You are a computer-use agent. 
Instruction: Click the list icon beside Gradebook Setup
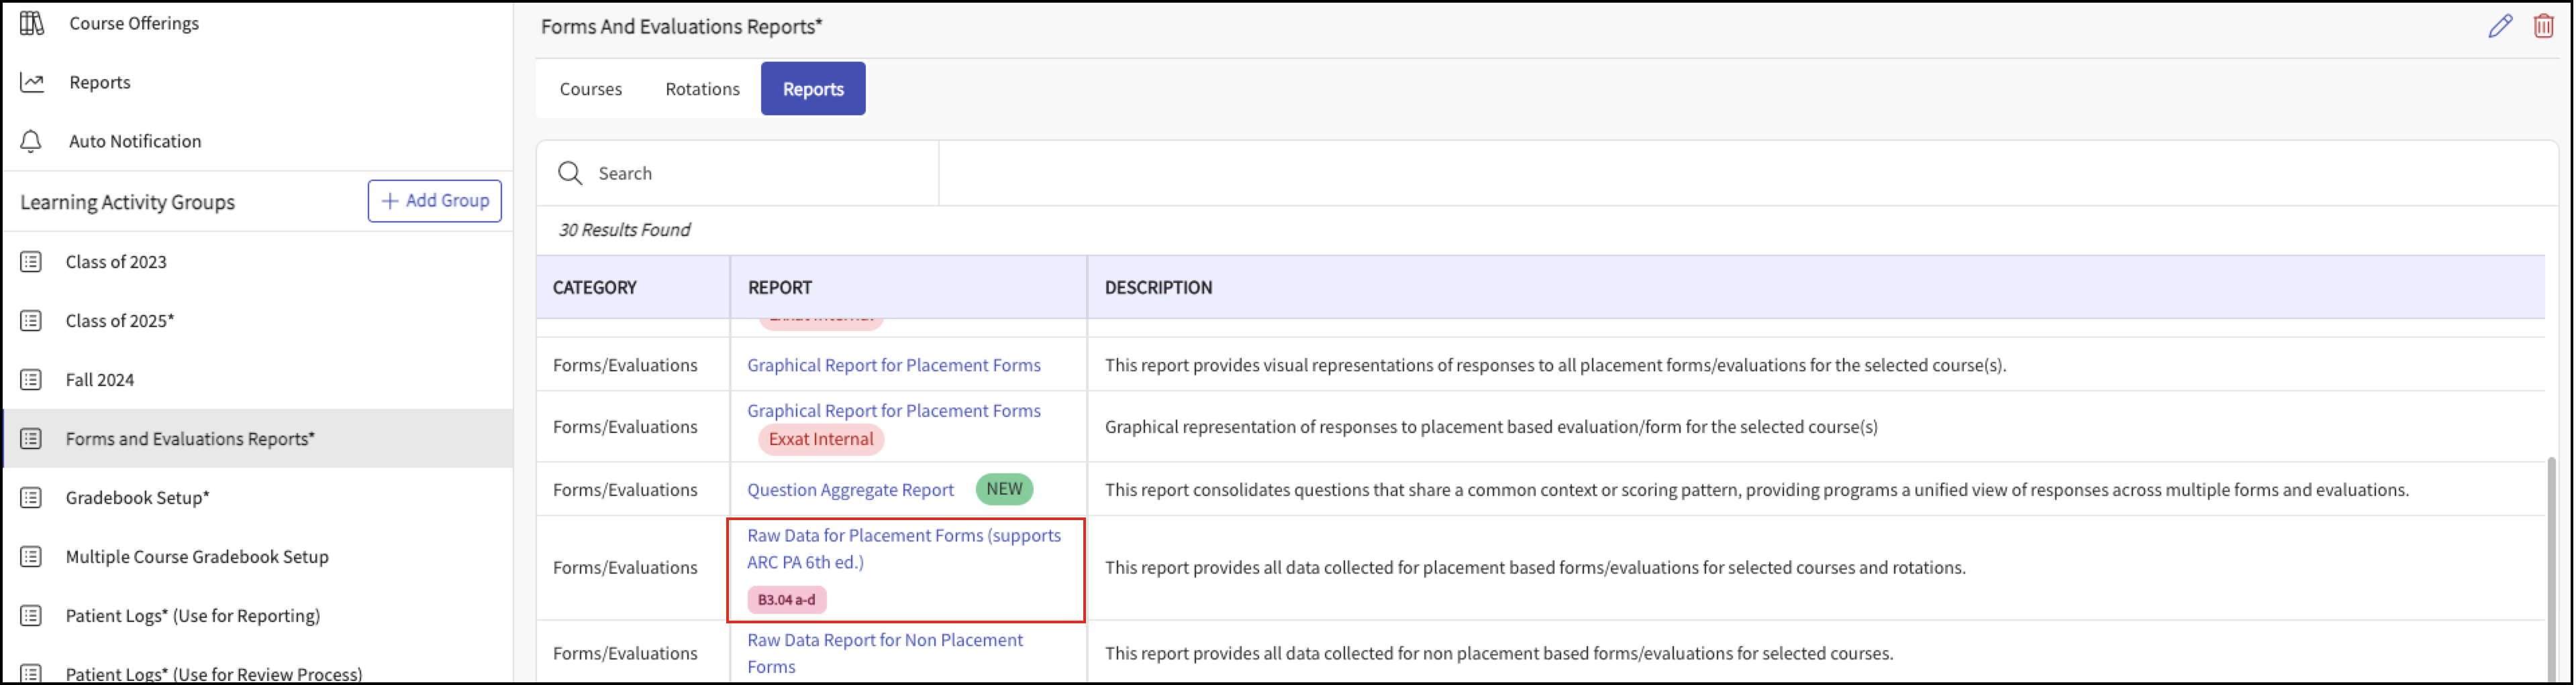[x=32, y=497]
